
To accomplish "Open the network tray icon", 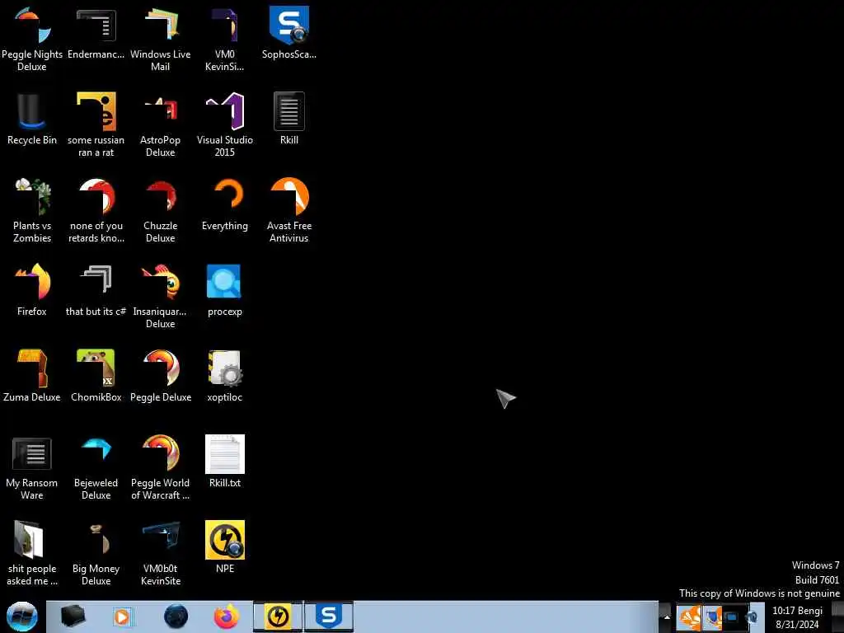I will point(732,617).
